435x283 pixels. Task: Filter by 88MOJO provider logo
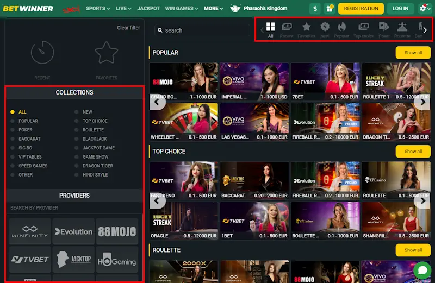[x=117, y=231]
